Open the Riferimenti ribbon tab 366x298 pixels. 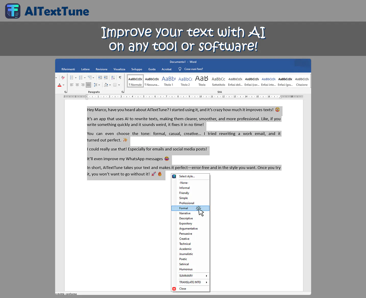[x=68, y=69]
